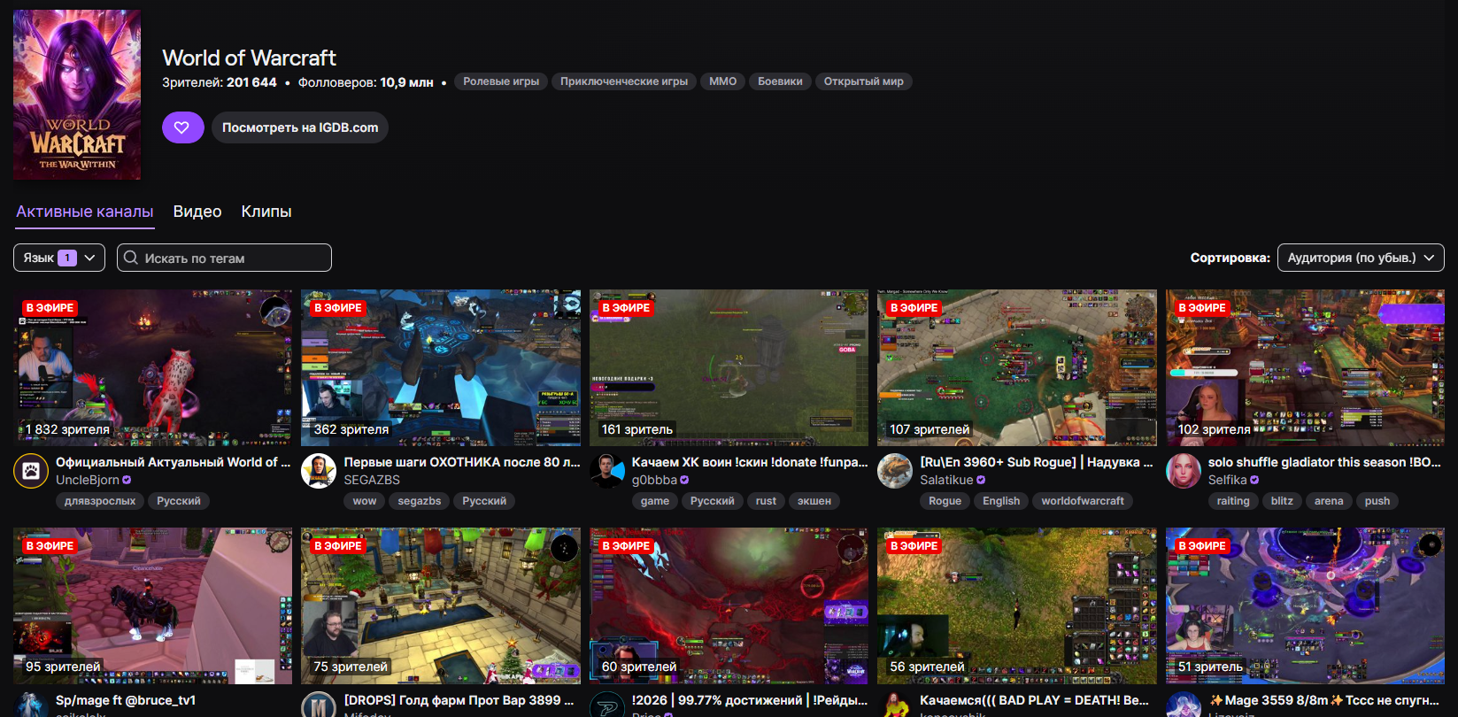Select the Ролевые игры genre tag
Viewport: 1458px width, 717px height.
coord(501,81)
